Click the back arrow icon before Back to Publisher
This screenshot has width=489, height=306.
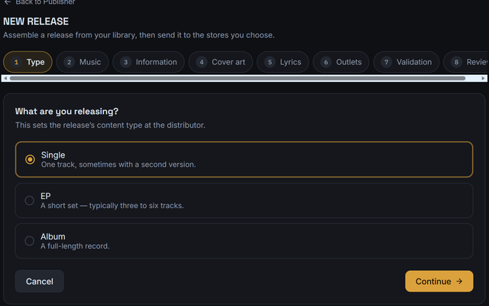click(8, 2)
